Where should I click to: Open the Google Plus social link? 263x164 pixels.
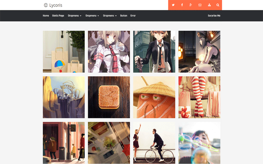[191, 5]
